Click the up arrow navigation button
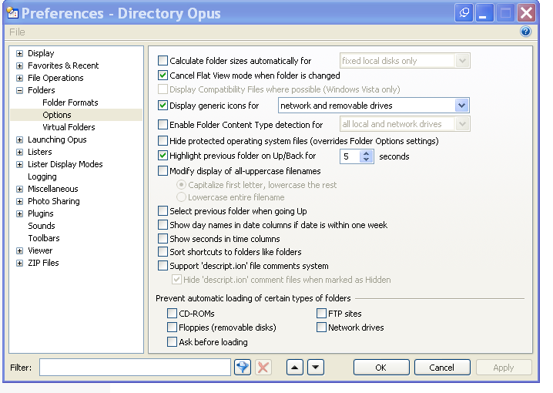Image resolution: width=553 pixels, height=393 pixels. tap(294, 368)
